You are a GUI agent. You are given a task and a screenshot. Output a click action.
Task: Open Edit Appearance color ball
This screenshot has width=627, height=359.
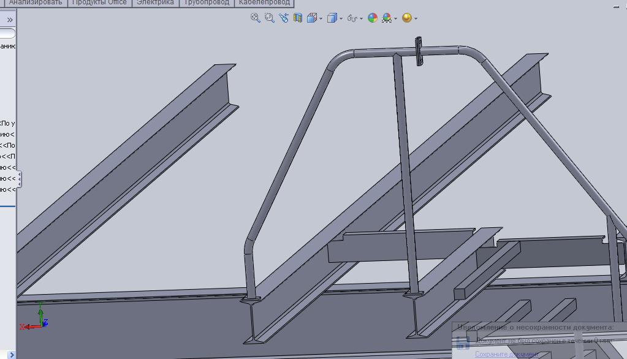coord(372,18)
